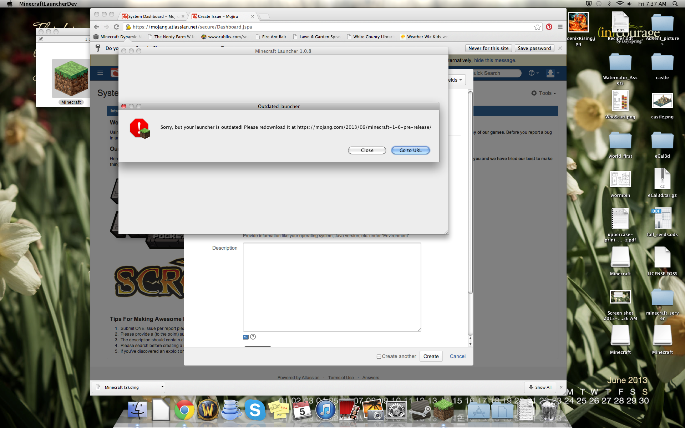685x428 pixels.
Task: Switch to System Dashboard tab
Action: click(153, 16)
